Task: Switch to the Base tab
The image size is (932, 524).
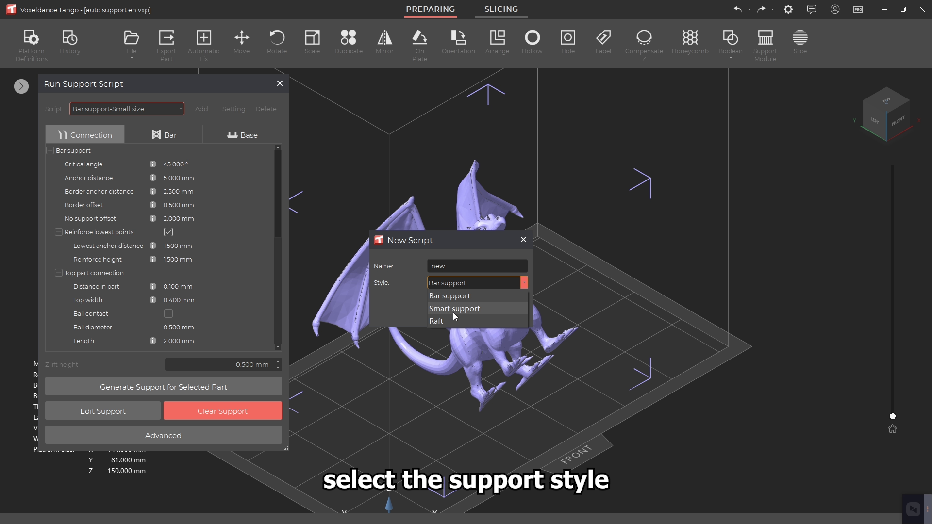Action: click(x=242, y=135)
